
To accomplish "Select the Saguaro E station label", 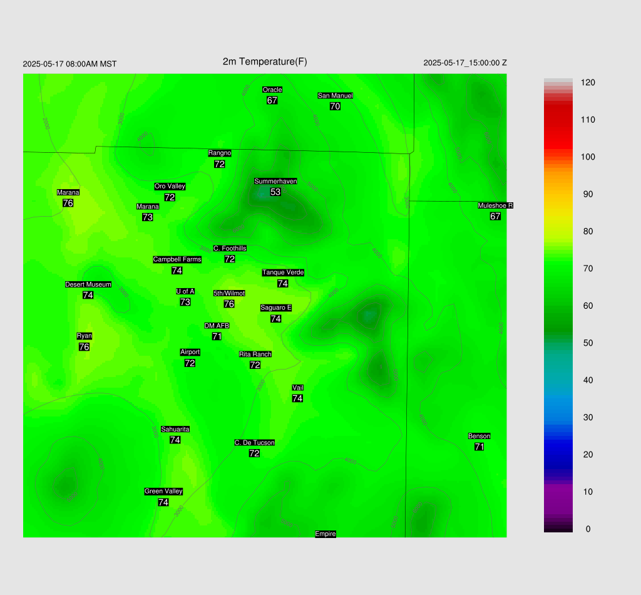I will click(x=276, y=308).
